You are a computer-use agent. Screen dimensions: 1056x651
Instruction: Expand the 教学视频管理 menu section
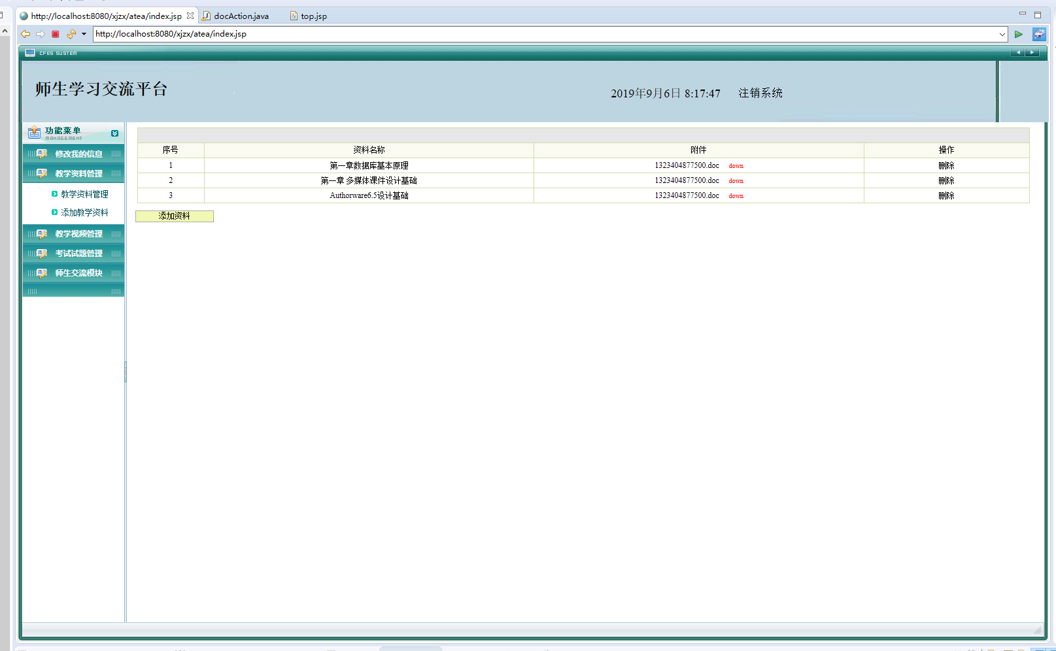point(78,234)
